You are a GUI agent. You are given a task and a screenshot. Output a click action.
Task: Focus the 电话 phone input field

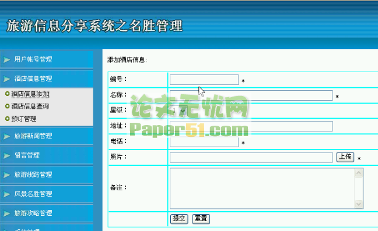pyautogui.click(x=204, y=142)
